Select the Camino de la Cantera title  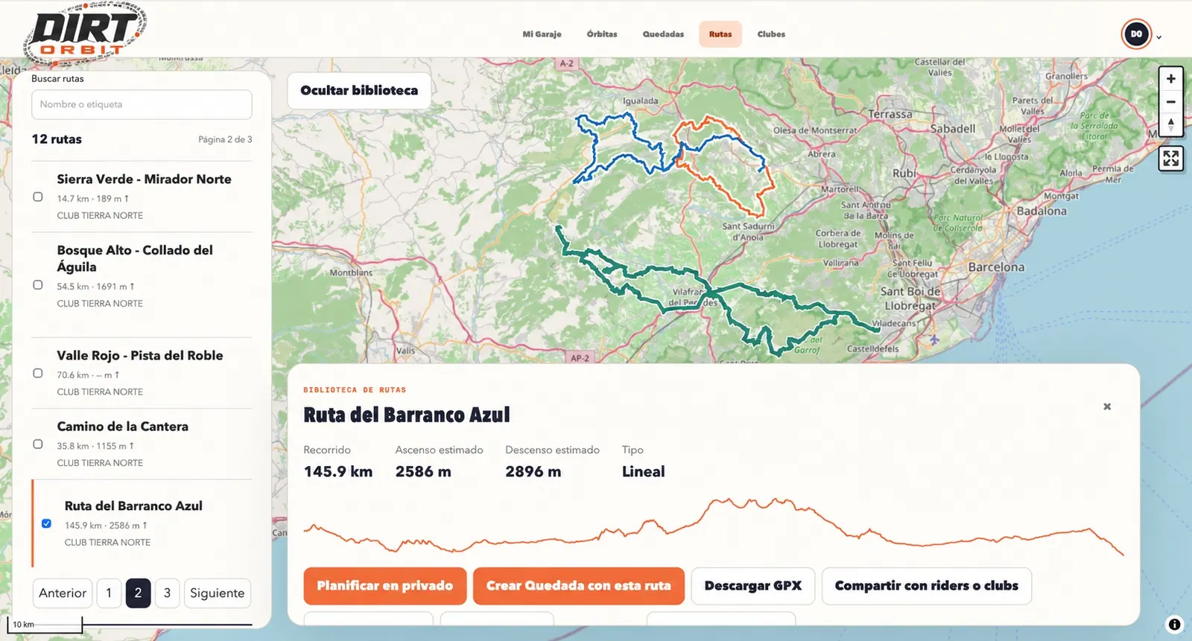point(123,427)
